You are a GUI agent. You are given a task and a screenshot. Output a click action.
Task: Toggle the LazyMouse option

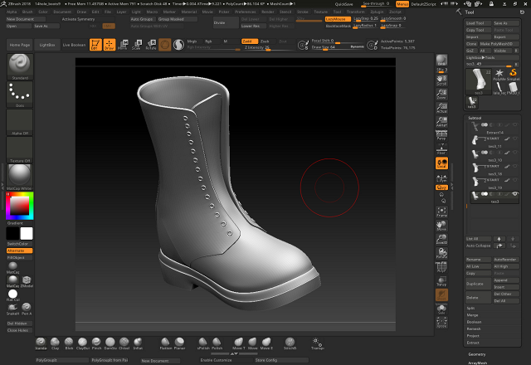coord(336,17)
